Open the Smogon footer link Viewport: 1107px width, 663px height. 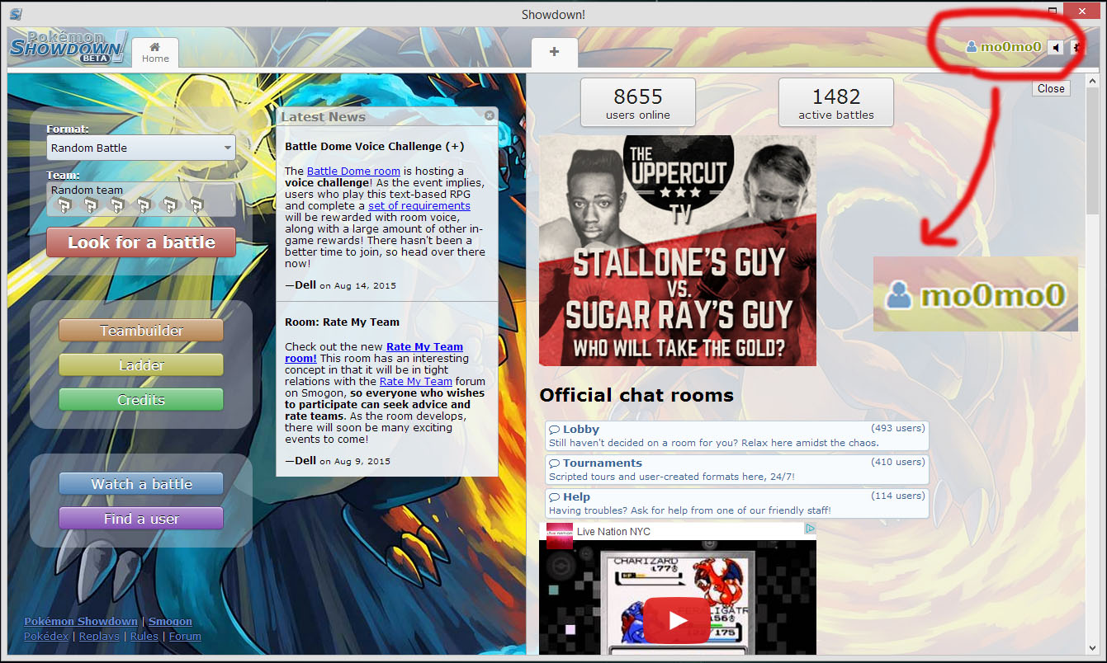(x=170, y=621)
